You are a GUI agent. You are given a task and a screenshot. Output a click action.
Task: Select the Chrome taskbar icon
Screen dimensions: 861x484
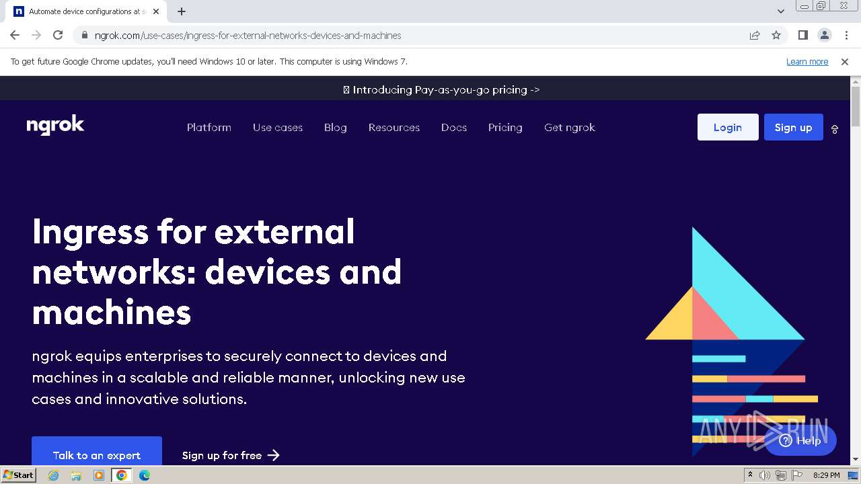click(x=122, y=475)
